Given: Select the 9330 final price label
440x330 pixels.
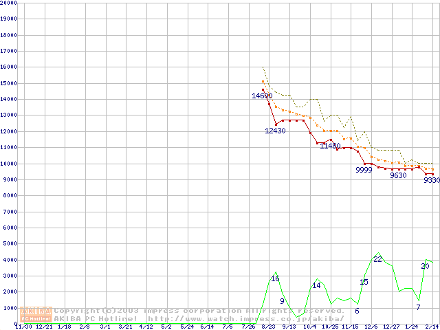Looking at the screenshot, I should click(x=431, y=180).
